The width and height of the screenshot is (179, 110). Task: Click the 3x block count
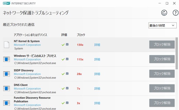coord(78,103)
